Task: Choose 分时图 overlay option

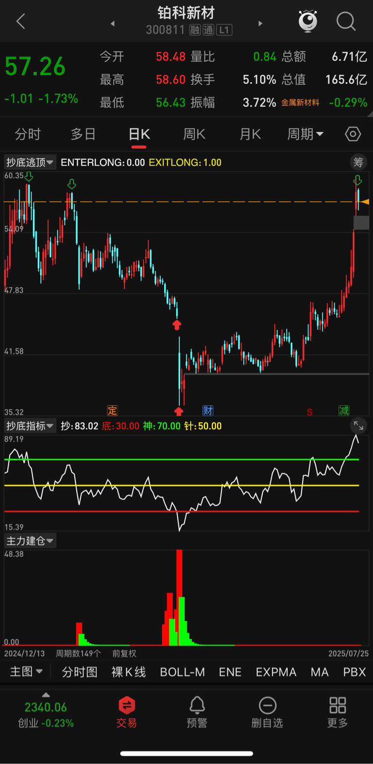Action: [80, 672]
